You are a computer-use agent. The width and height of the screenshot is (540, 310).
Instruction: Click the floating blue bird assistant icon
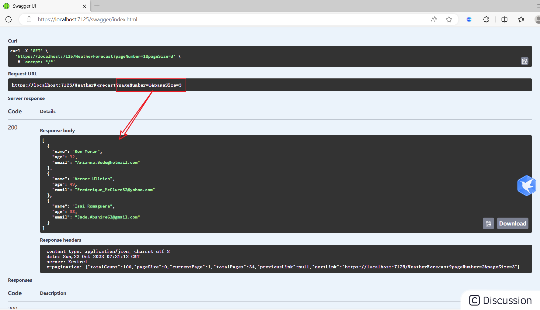tap(527, 185)
